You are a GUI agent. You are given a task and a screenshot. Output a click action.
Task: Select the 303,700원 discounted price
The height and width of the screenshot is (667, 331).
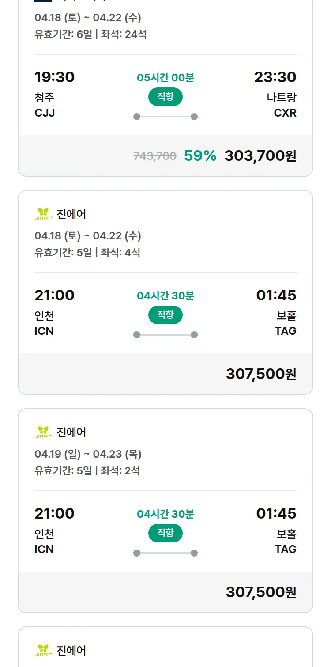pos(260,155)
